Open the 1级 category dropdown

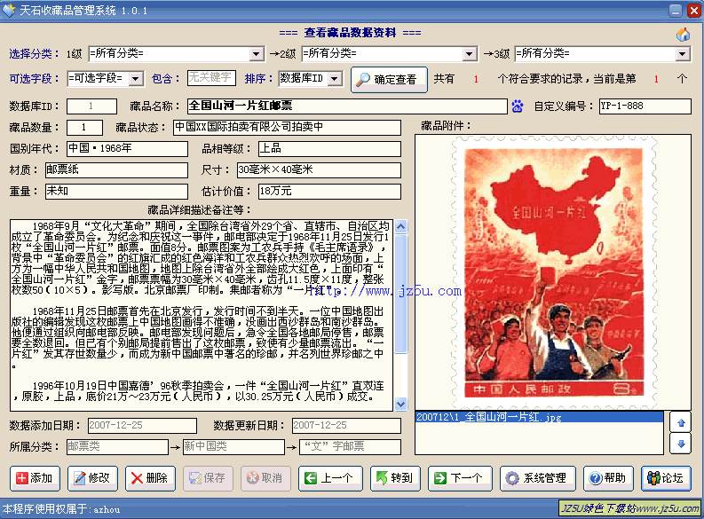pos(257,54)
